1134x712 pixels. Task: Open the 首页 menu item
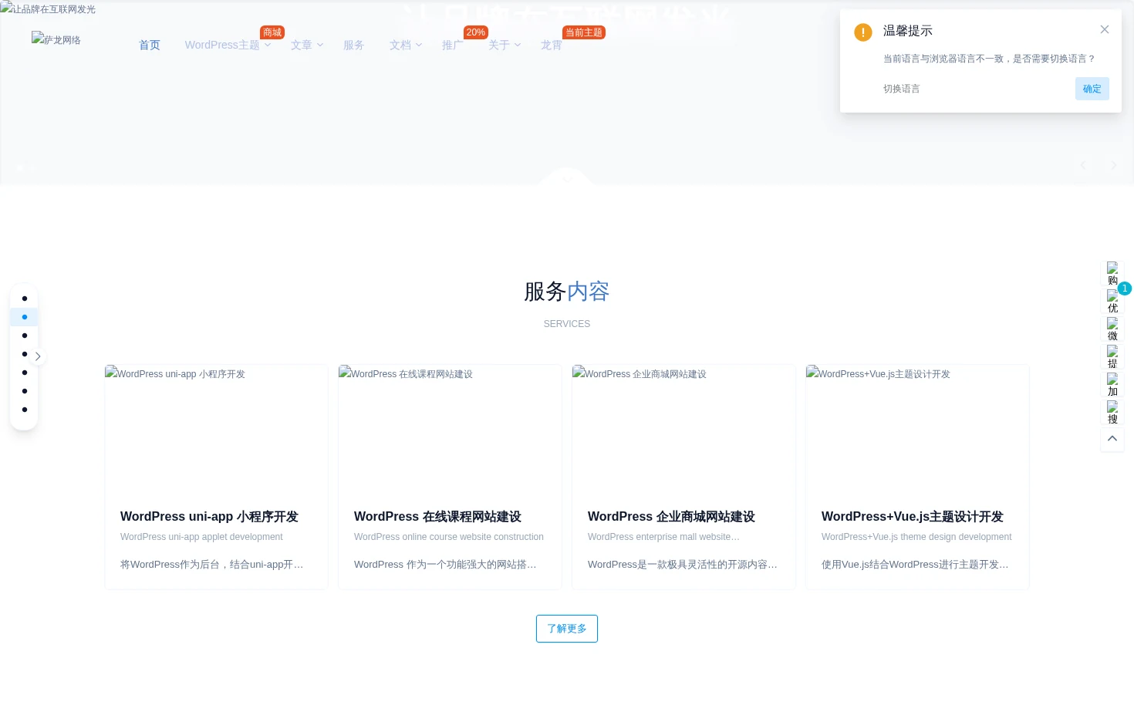(150, 45)
